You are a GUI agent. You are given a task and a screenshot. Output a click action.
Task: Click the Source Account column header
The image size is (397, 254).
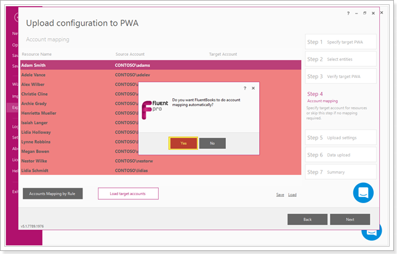130,54
